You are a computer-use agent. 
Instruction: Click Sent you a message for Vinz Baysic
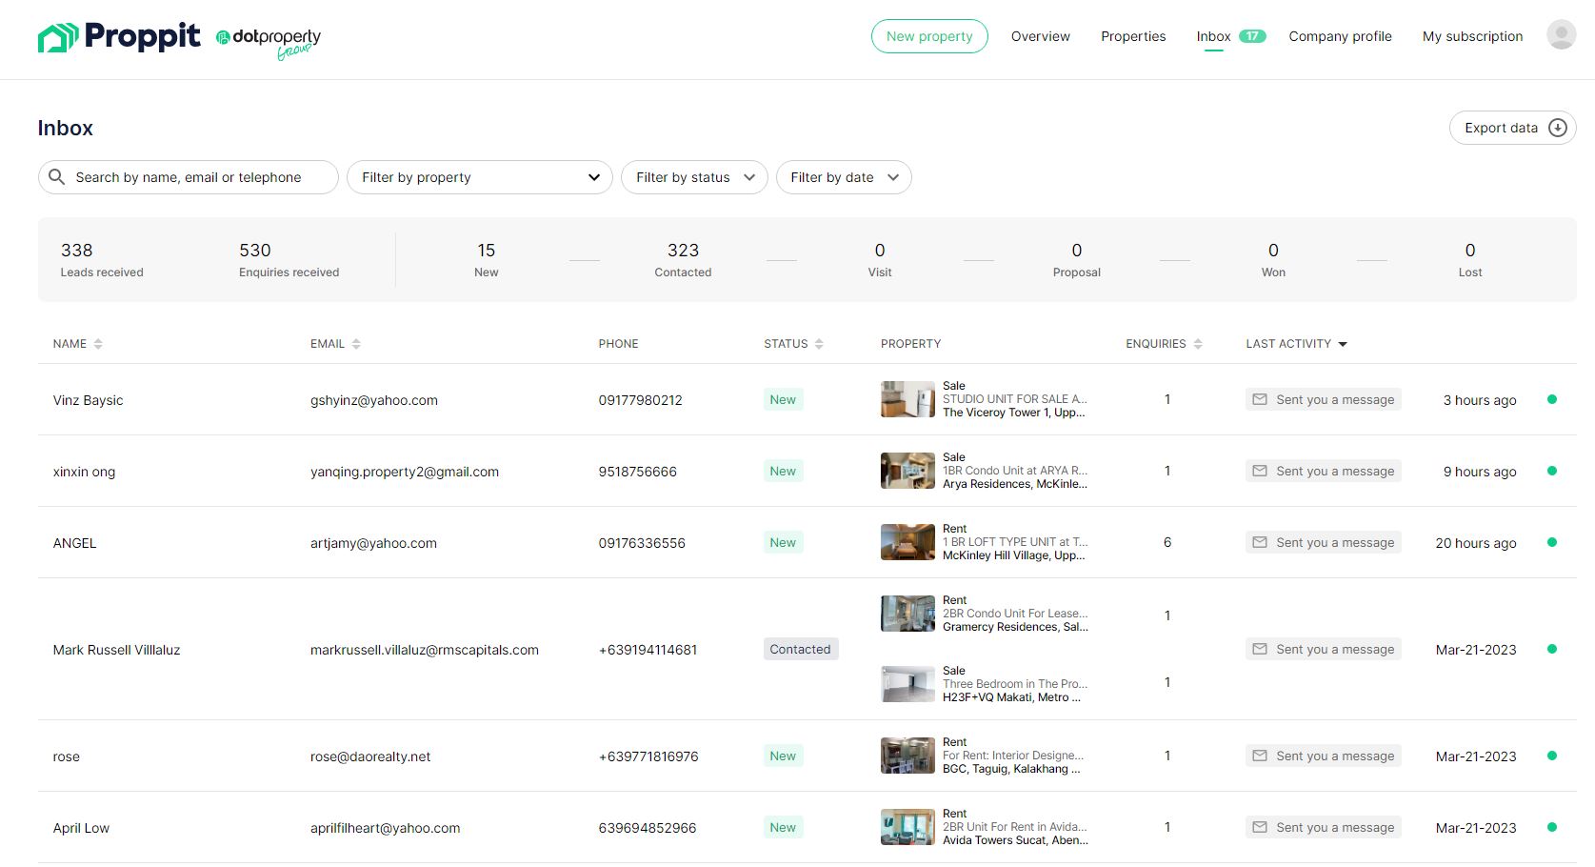(x=1323, y=399)
